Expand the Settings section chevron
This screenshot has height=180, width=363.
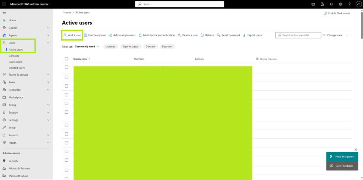(x=48, y=120)
